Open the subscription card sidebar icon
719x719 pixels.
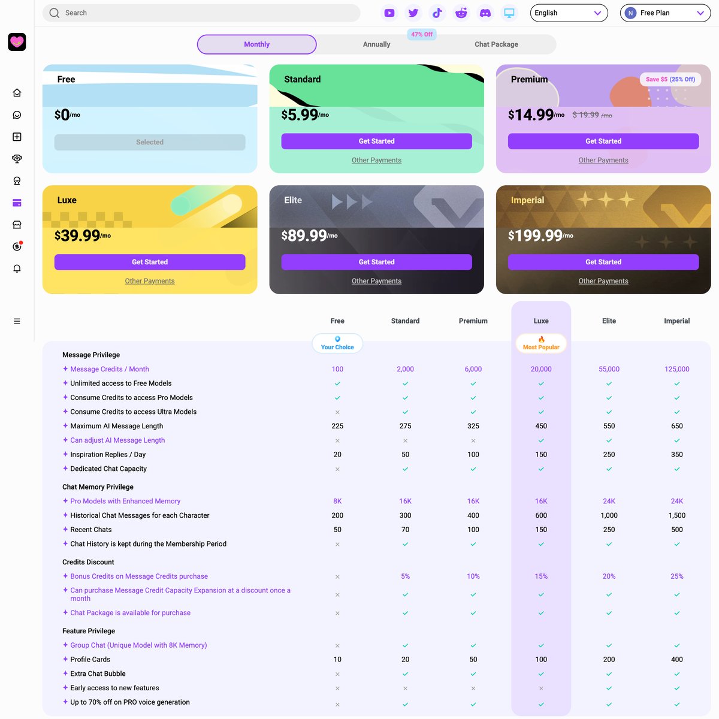click(x=17, y=203)
